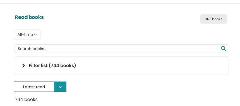
Task: Place cursor in the book search box
Action: (x=121, y=49)
